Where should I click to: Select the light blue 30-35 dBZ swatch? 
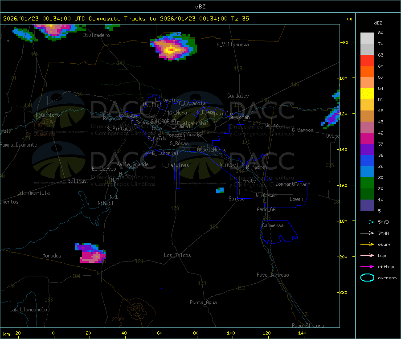coord(367,172)
